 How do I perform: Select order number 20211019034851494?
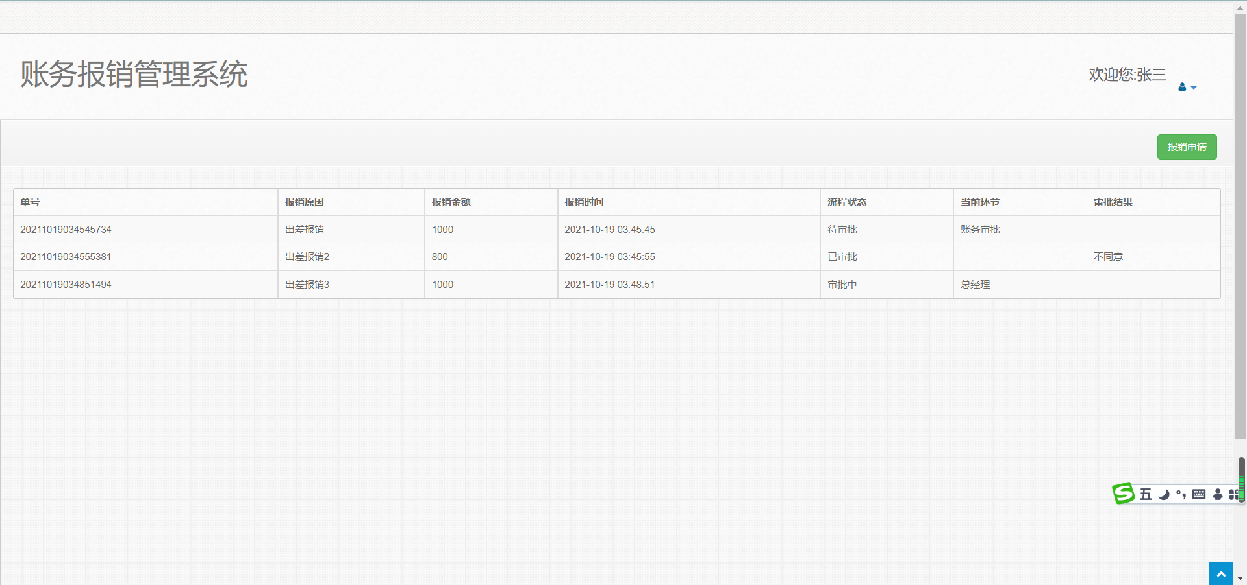(x=66, y=285)
